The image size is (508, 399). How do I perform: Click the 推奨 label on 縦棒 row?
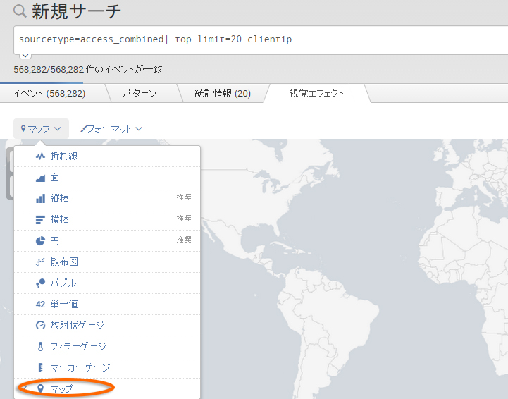[184, 197]
